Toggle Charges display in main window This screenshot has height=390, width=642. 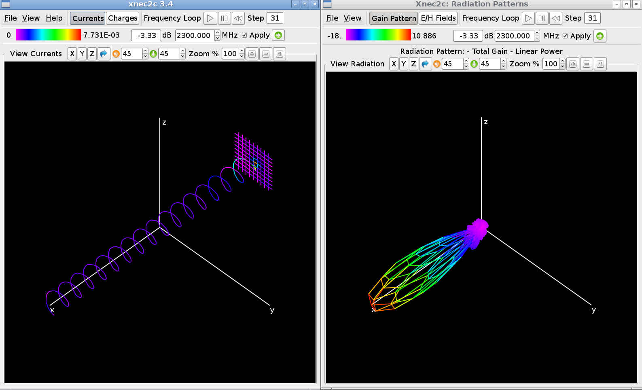pyautogui.click(x=123, y=18)
